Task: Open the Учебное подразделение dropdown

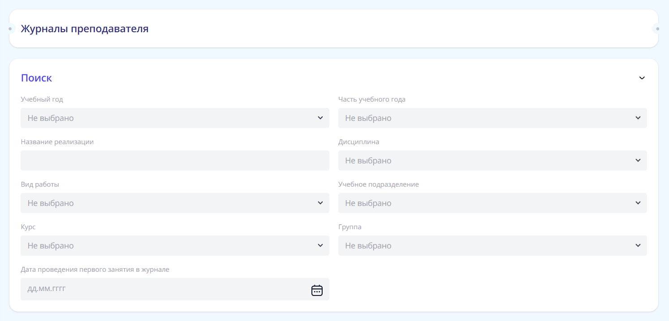Action: [492, 203]
